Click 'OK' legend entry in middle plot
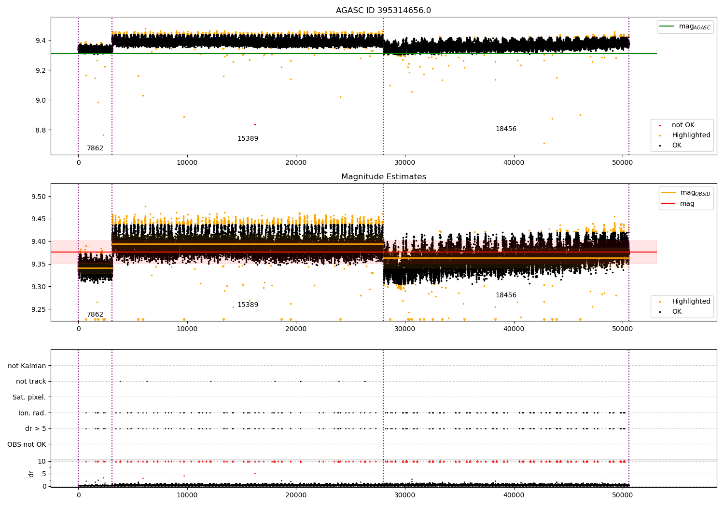This screenshot has width=724, height=506. 677,312
